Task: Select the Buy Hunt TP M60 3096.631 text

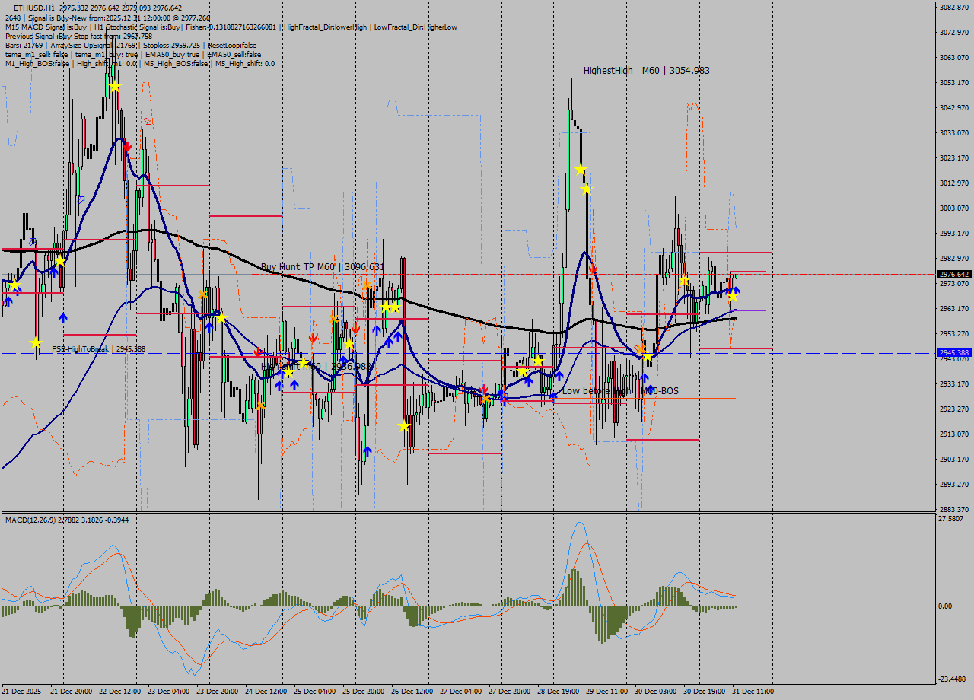Action: pyautogui.click(x=323, y=267)
